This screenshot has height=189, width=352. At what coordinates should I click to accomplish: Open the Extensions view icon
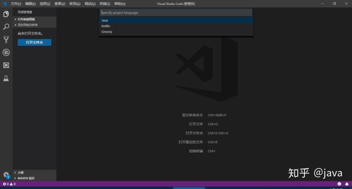click(x=6, y=65)
